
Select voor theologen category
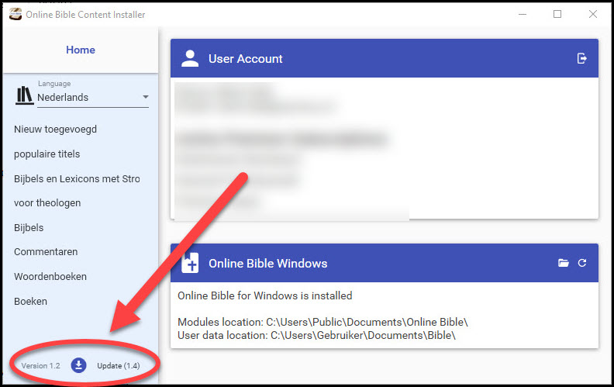(47, 203)
